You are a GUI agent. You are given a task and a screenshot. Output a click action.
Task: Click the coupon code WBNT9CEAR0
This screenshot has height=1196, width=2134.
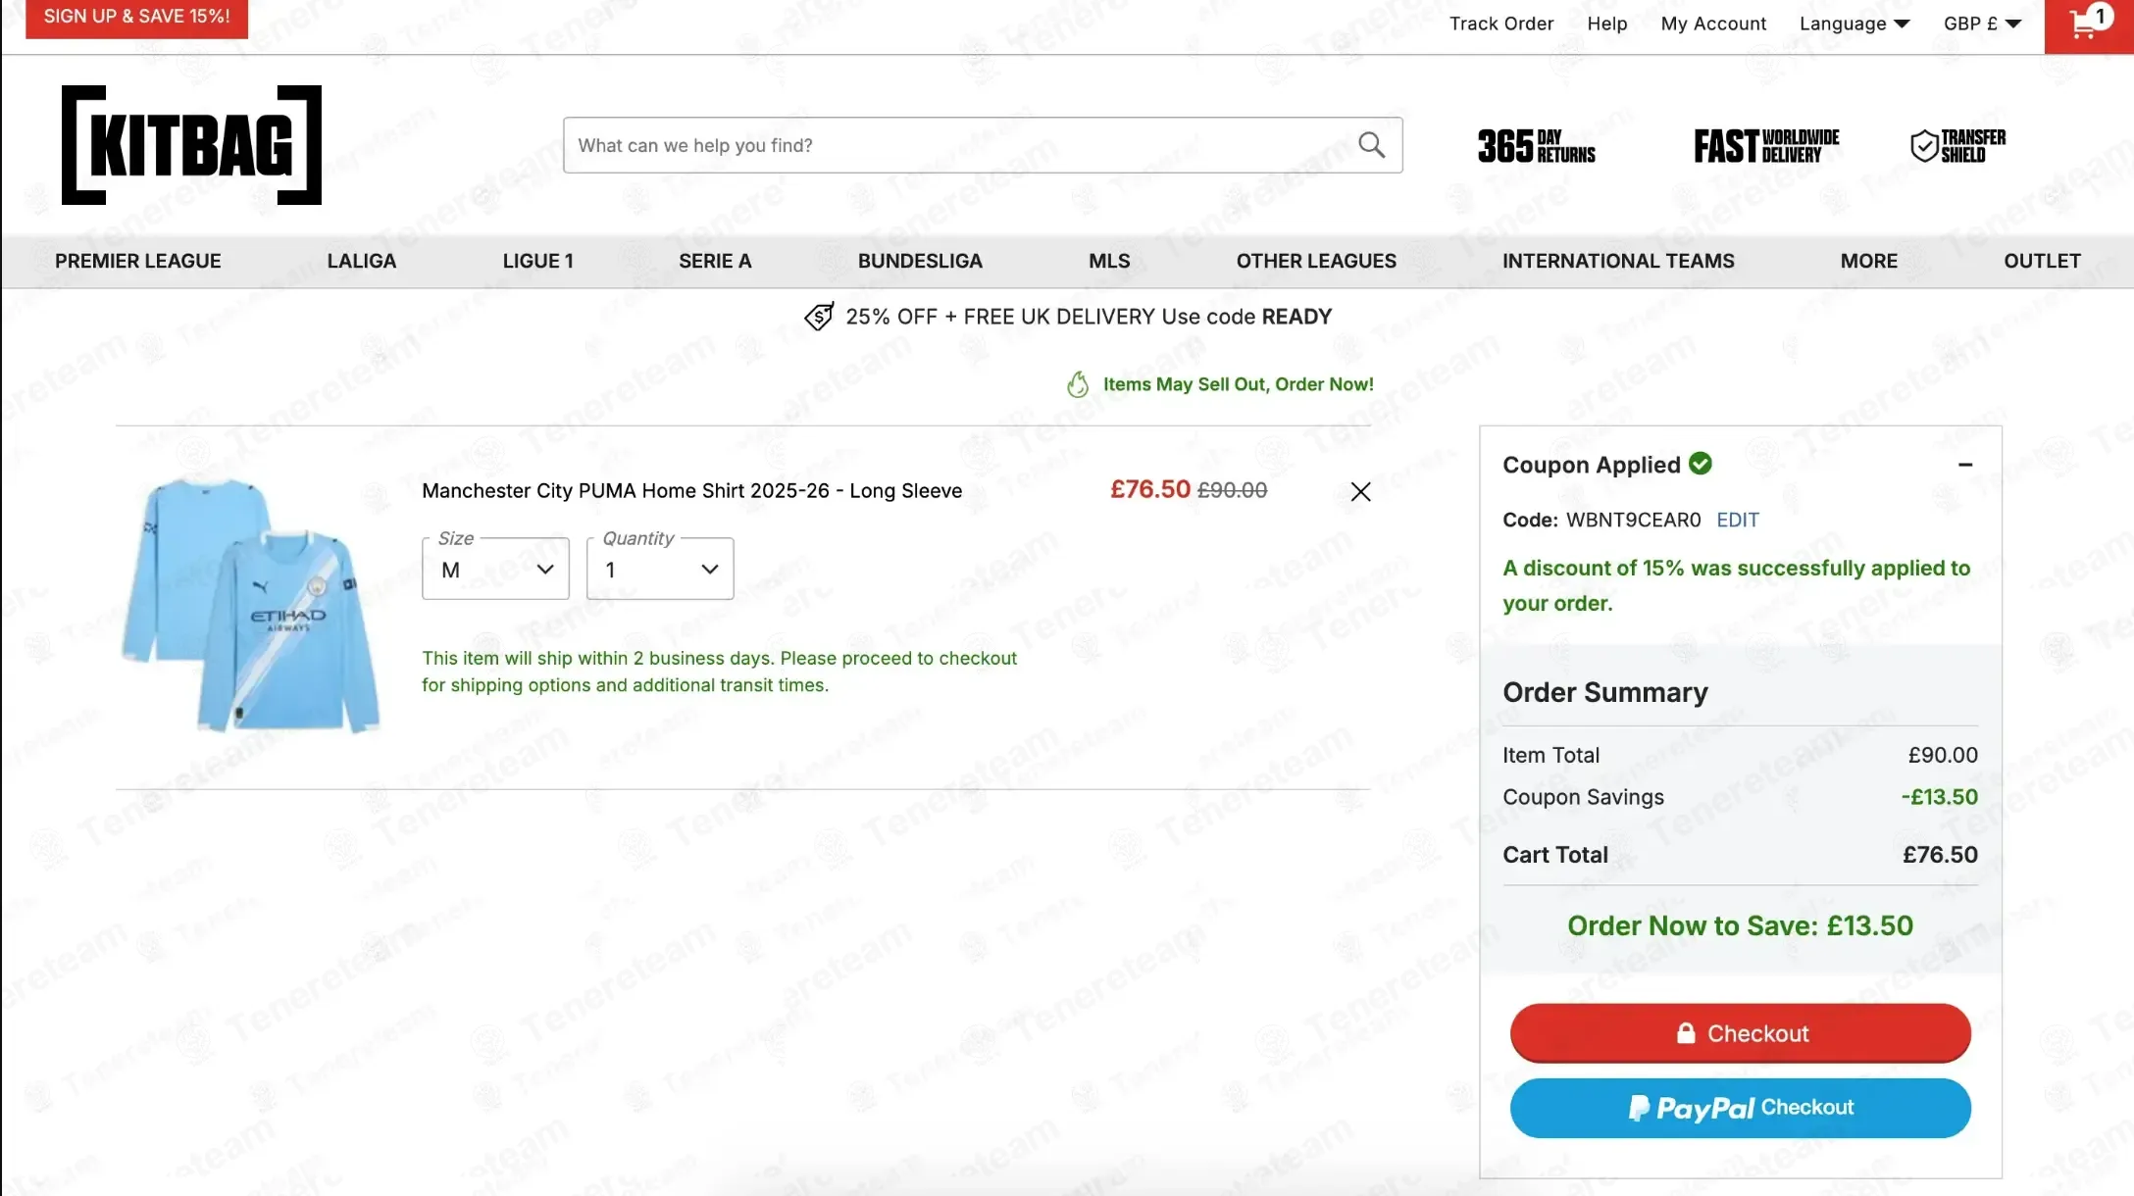(x=1633, y=521)
